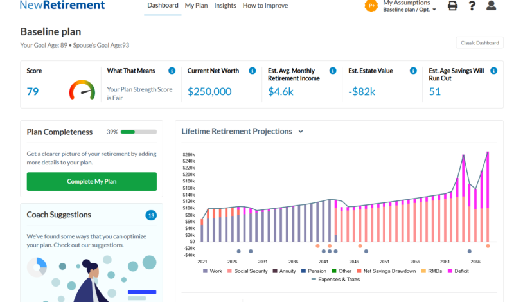The height and width of the screenshot is (302, 514).
Task: Open the help question mark icon
Action: tap(472, 6)
